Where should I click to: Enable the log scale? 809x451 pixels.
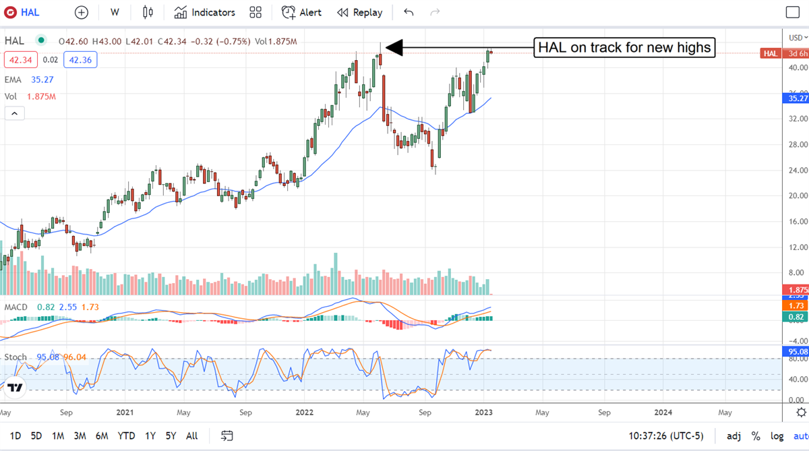(x=777, y=435)
